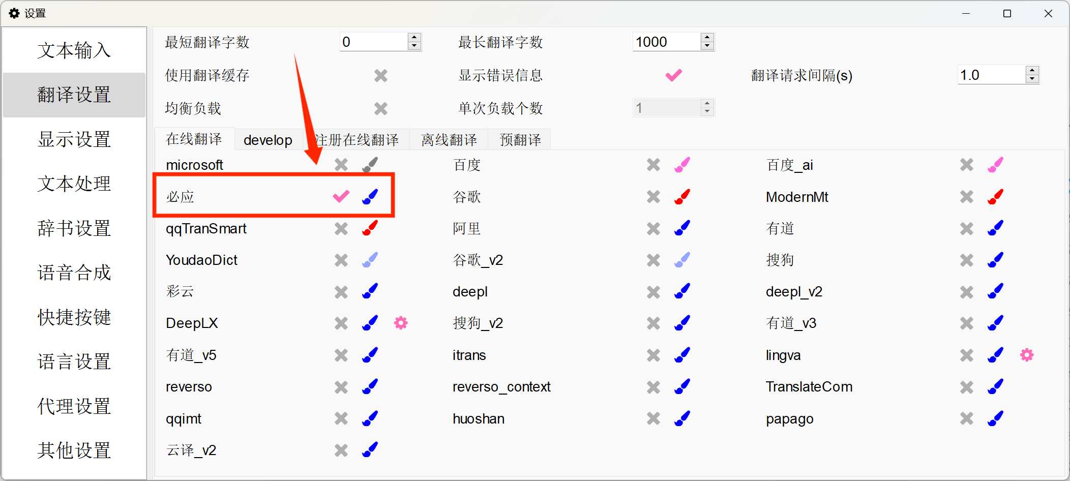1070x481 pixels.
Task: Enable 均衡负载 toggle
Action: click(x=381, y=108)
